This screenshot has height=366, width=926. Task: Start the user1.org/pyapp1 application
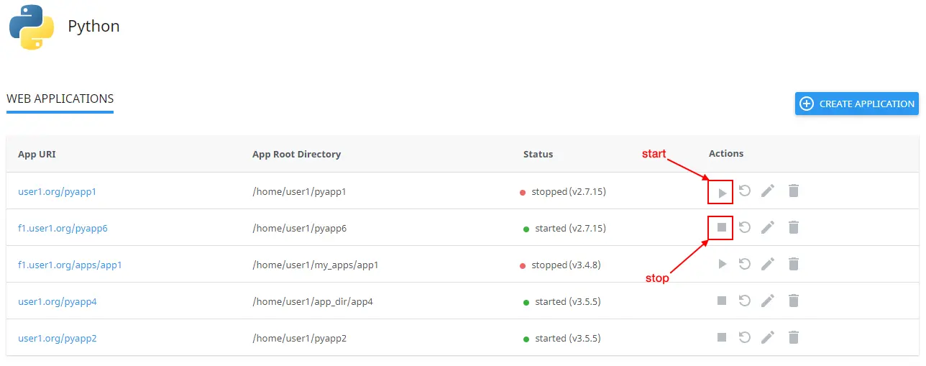(x=722, y=192)
